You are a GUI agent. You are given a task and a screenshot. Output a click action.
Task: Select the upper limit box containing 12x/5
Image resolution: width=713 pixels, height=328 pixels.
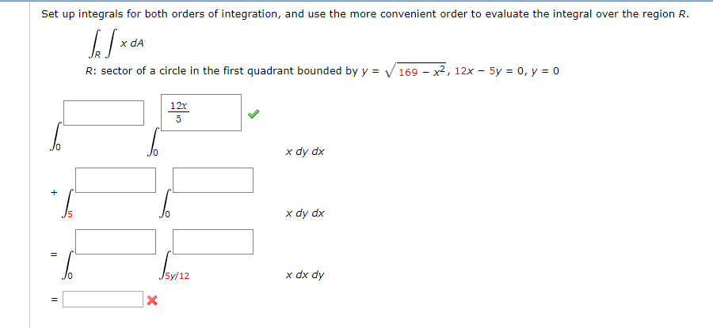pyautogui.click(x=202, y=113)
